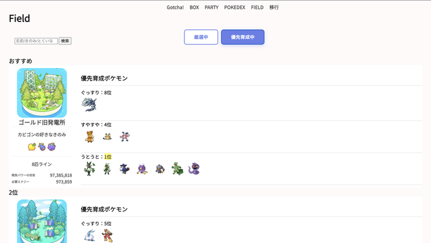The width and height of the screenshot is (431, 243).
Task: Select the blue berry icon in favorite berries
Action: click(42, 147)
